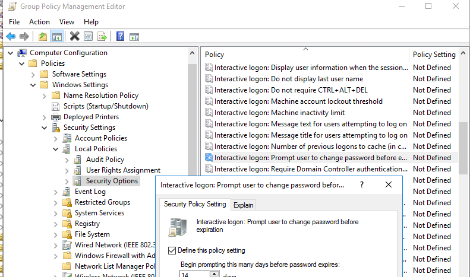Select the Windows Firewall tree item
470x277 pixels.
tap(115, 256)
